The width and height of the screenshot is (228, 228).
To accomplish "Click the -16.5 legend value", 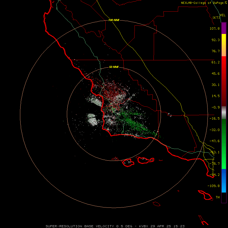I will (x=215, y=119).
